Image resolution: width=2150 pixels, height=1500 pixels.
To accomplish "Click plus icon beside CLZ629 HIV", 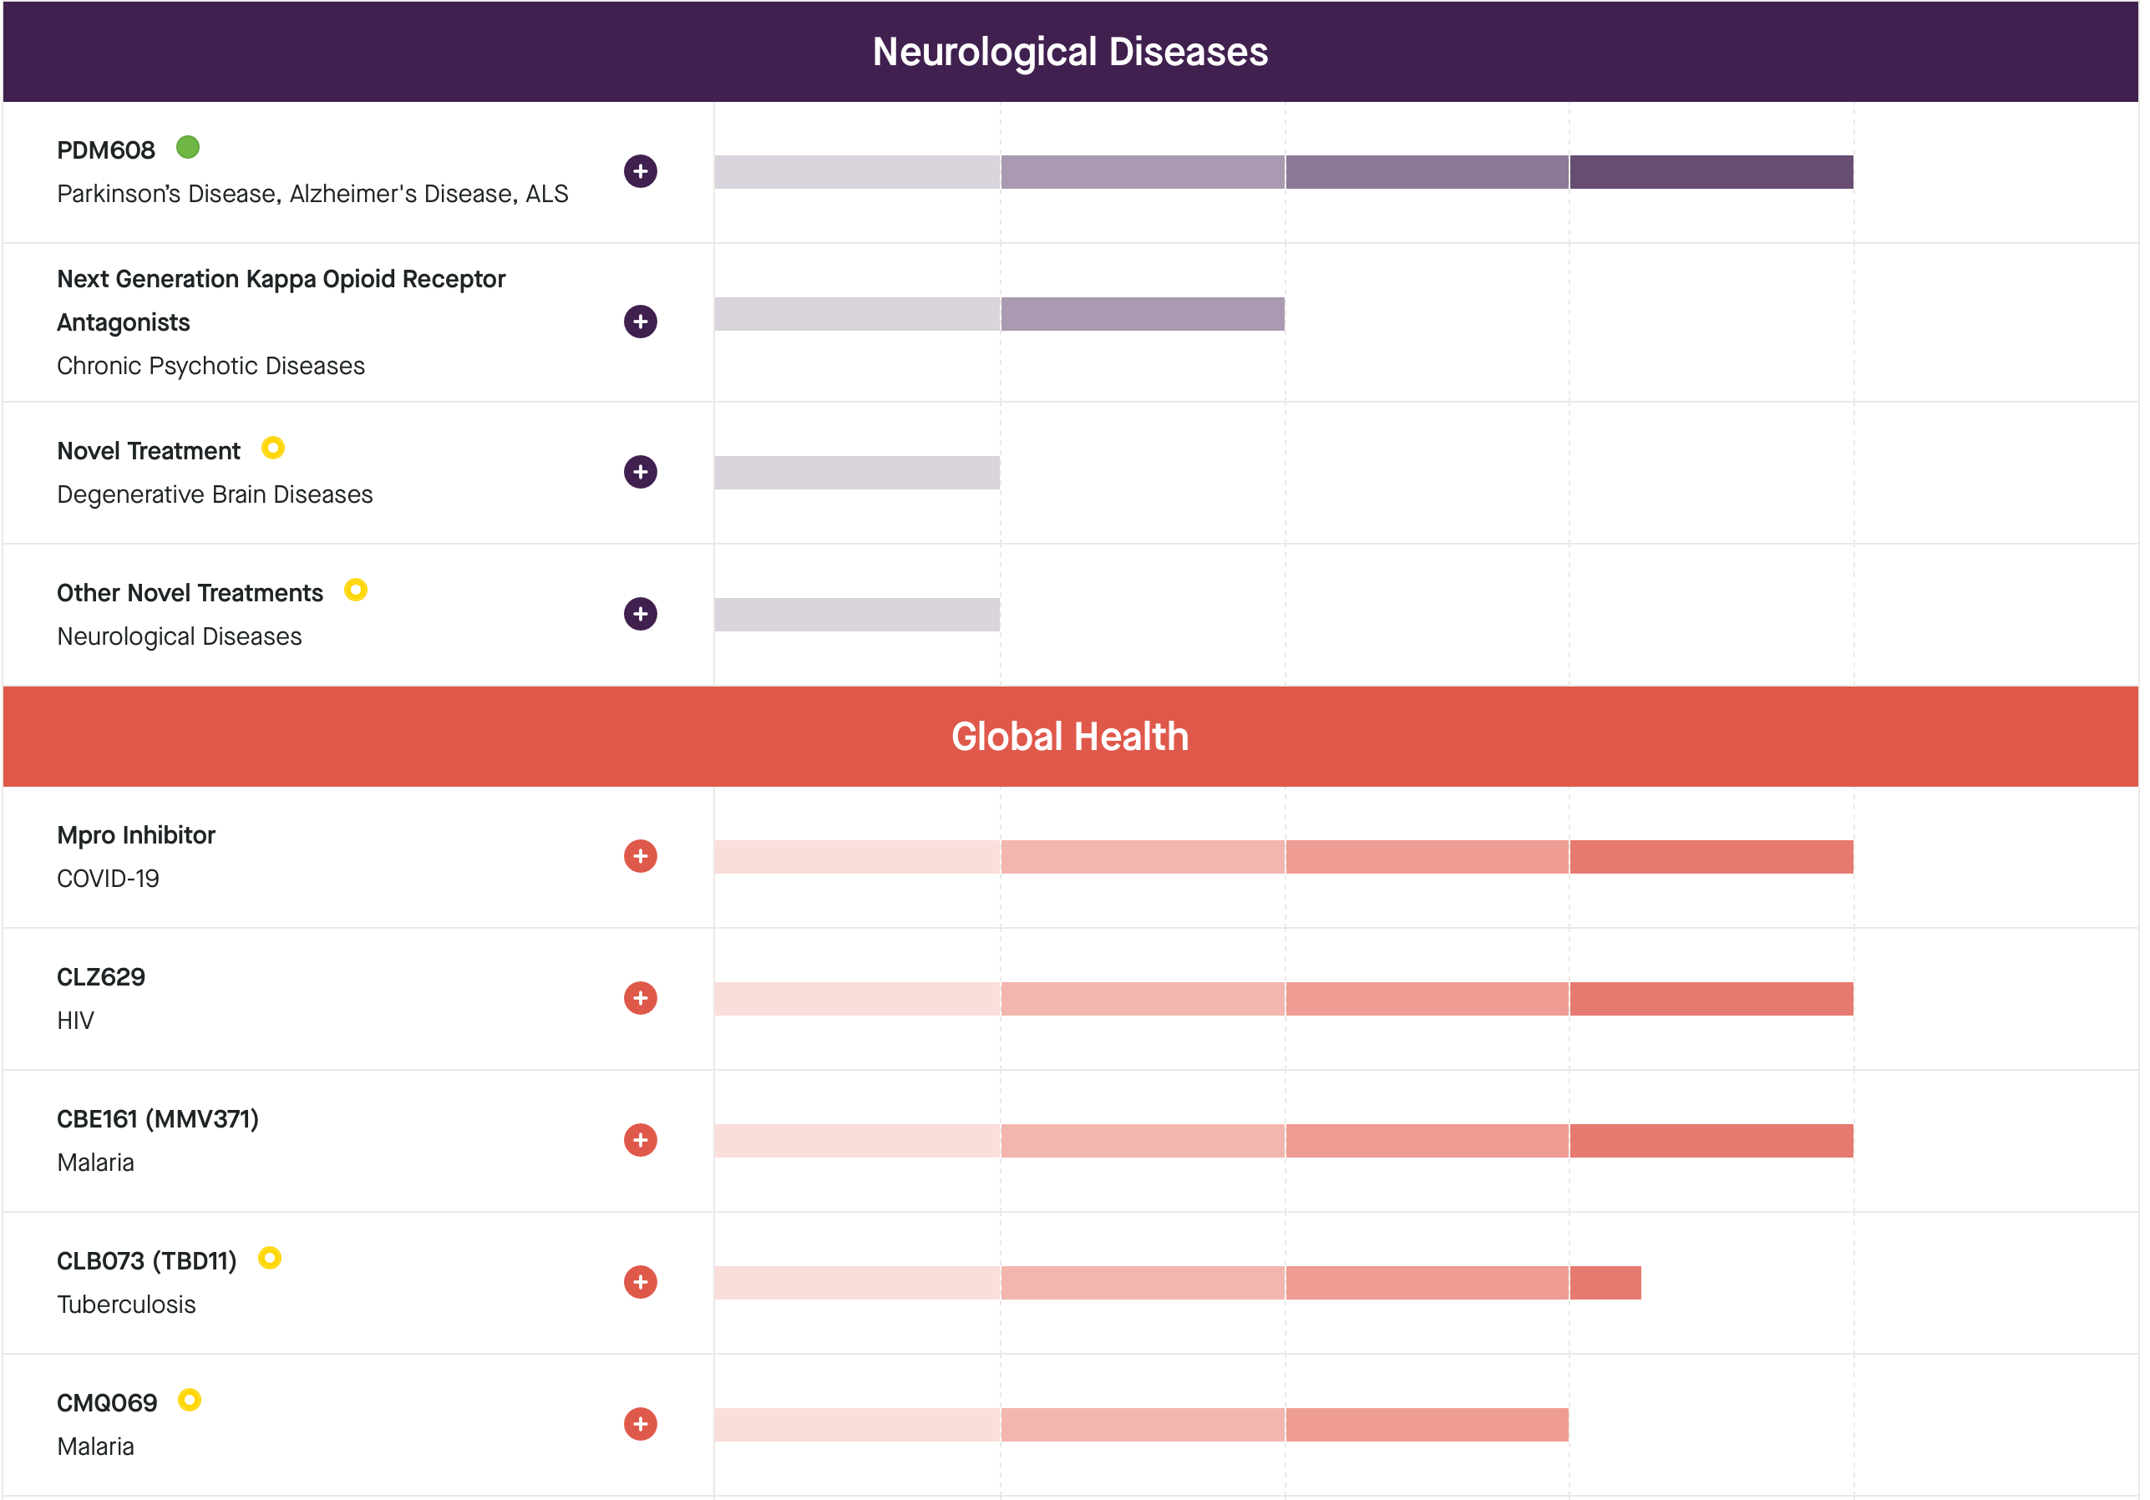I will coord(641,998).
